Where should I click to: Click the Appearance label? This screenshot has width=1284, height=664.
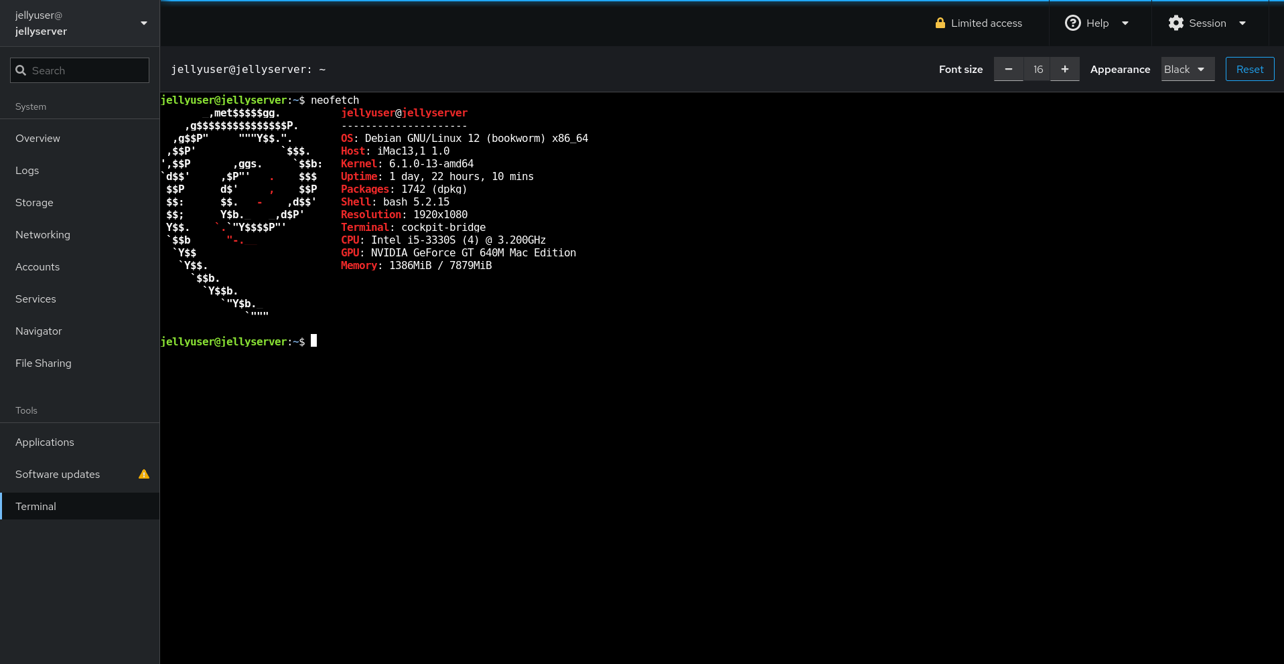[1120, 70]
